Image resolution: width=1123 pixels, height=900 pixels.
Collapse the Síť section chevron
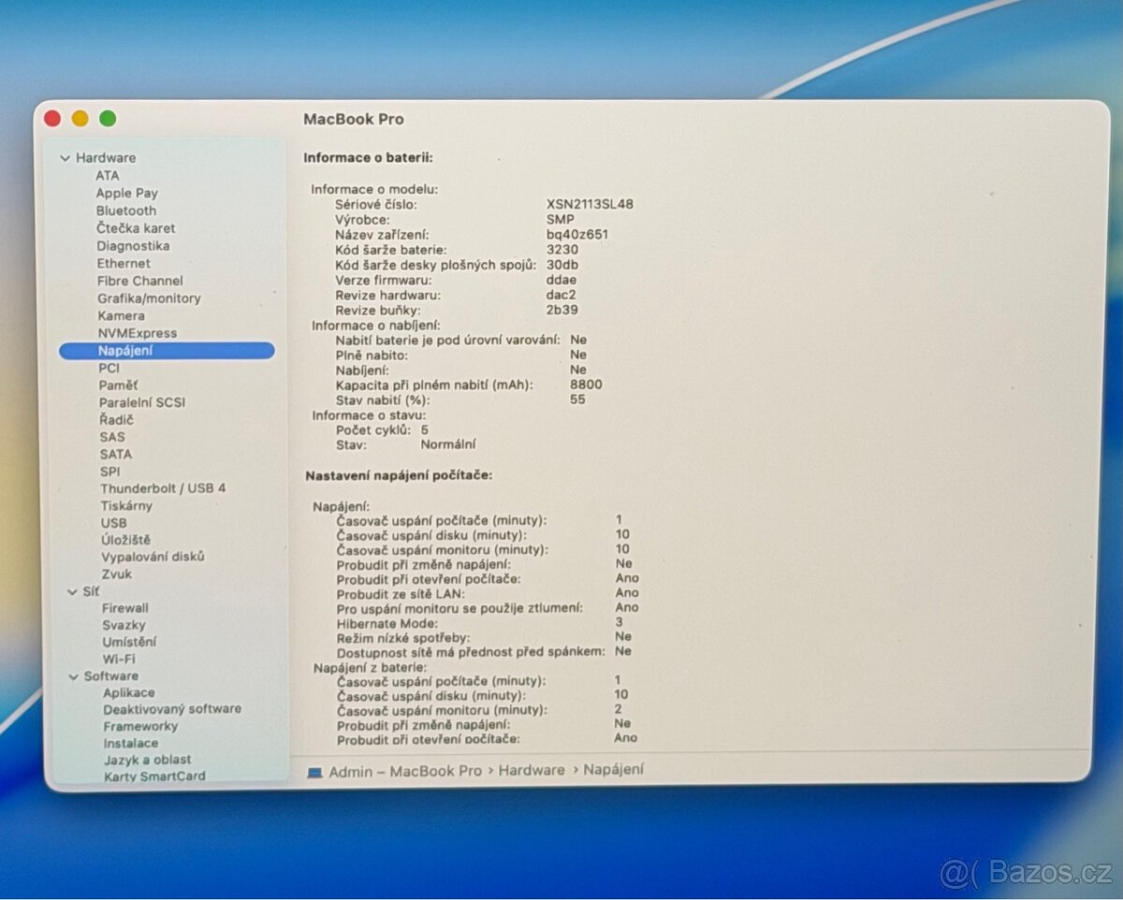[x=73, y=591]
